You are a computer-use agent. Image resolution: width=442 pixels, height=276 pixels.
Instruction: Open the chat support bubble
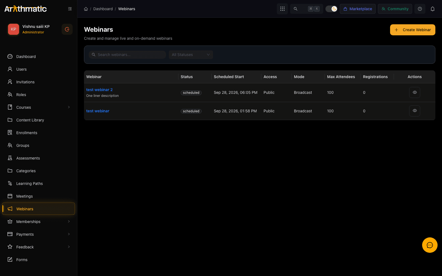pos(430,245)
